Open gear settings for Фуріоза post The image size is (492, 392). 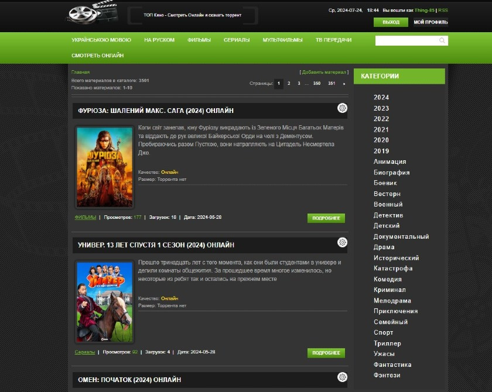342,108
